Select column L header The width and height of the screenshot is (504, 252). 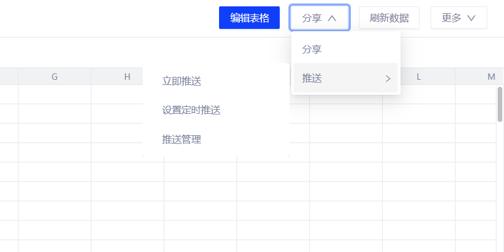(418, 77)
